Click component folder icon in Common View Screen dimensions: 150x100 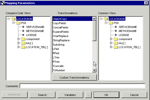[x=116, y=39]
